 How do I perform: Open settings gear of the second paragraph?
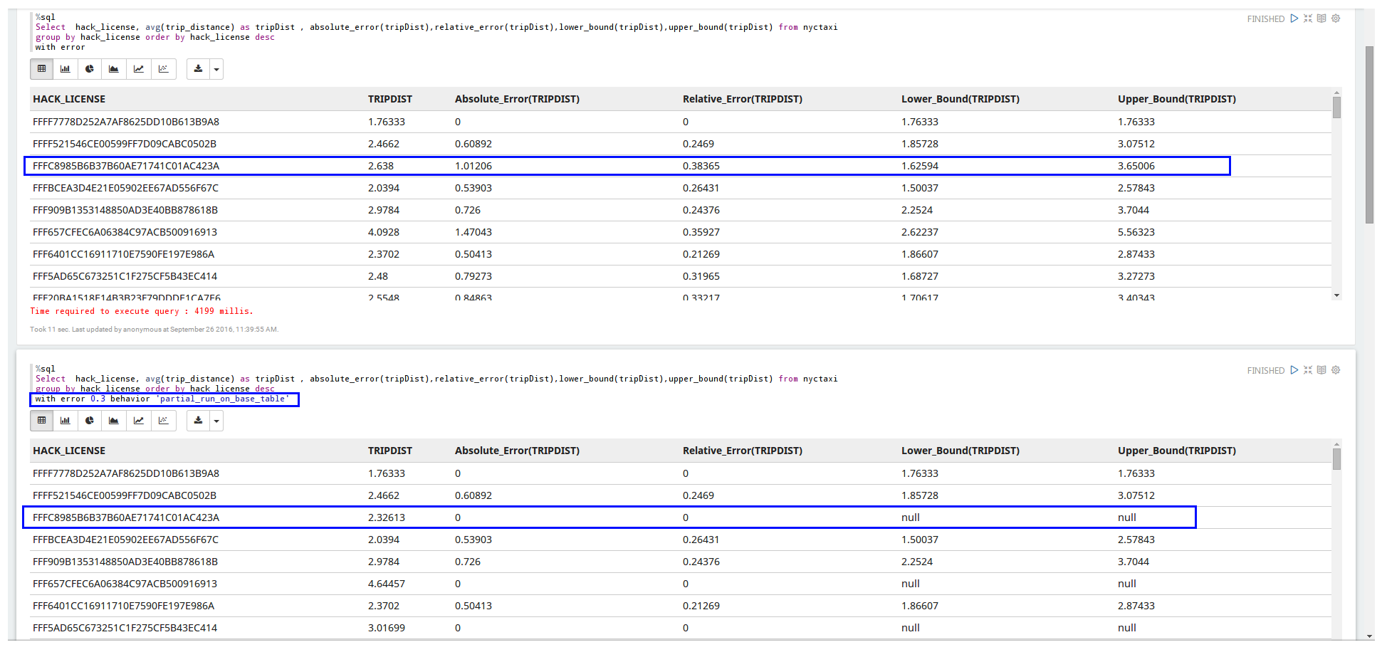pyautogui.click(x=1336, y=370)
